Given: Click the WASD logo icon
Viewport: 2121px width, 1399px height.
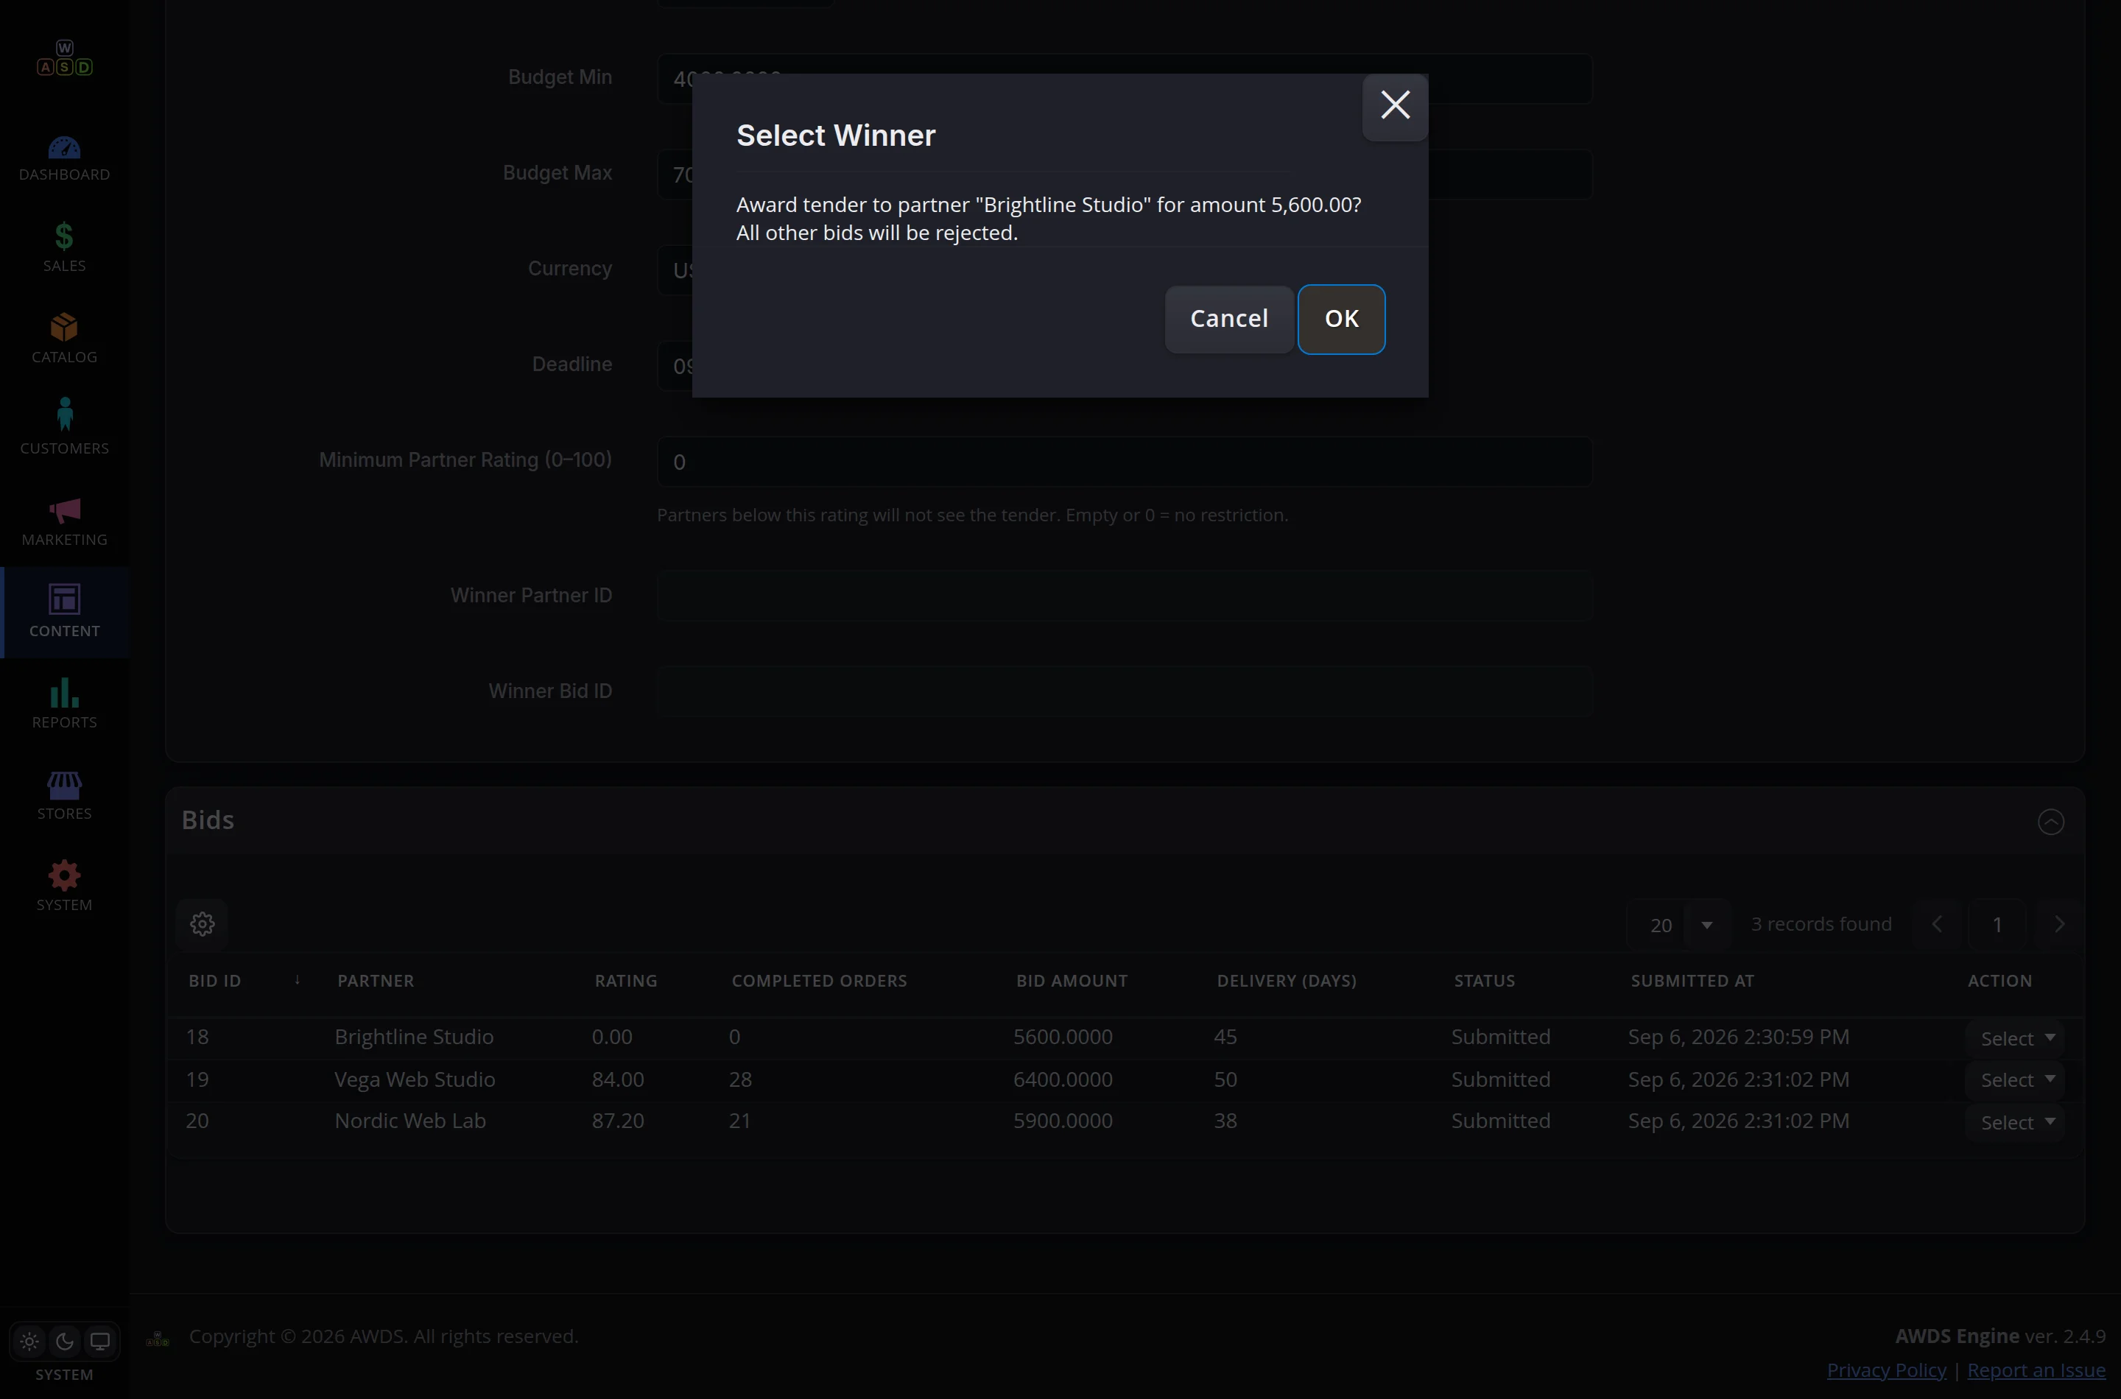Looking at the screenshot, I should 64,59.
